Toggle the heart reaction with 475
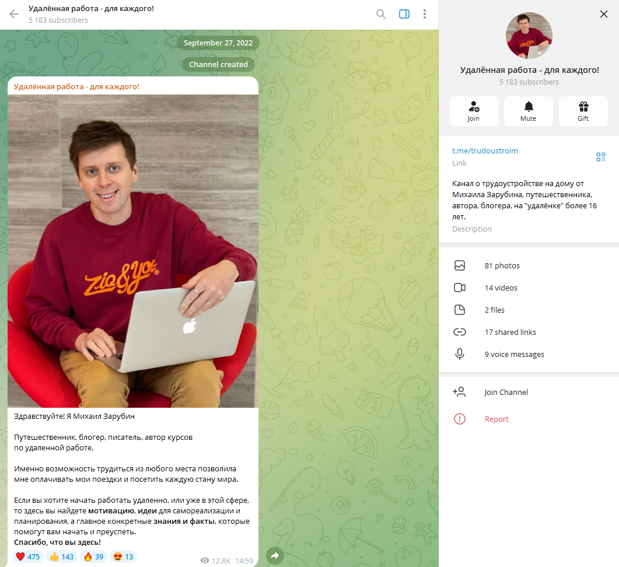The image size is (619, 567). click(x=27, y=556)
